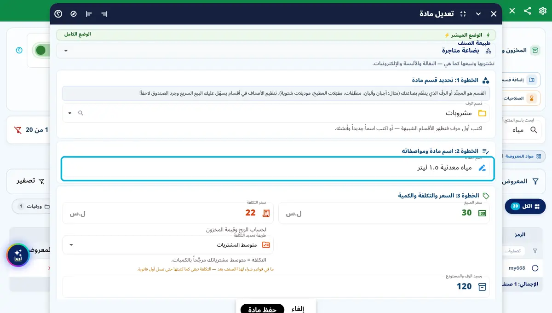
Task: Click the search magnifier inside قسم الرف field
Action: (80, 113)
